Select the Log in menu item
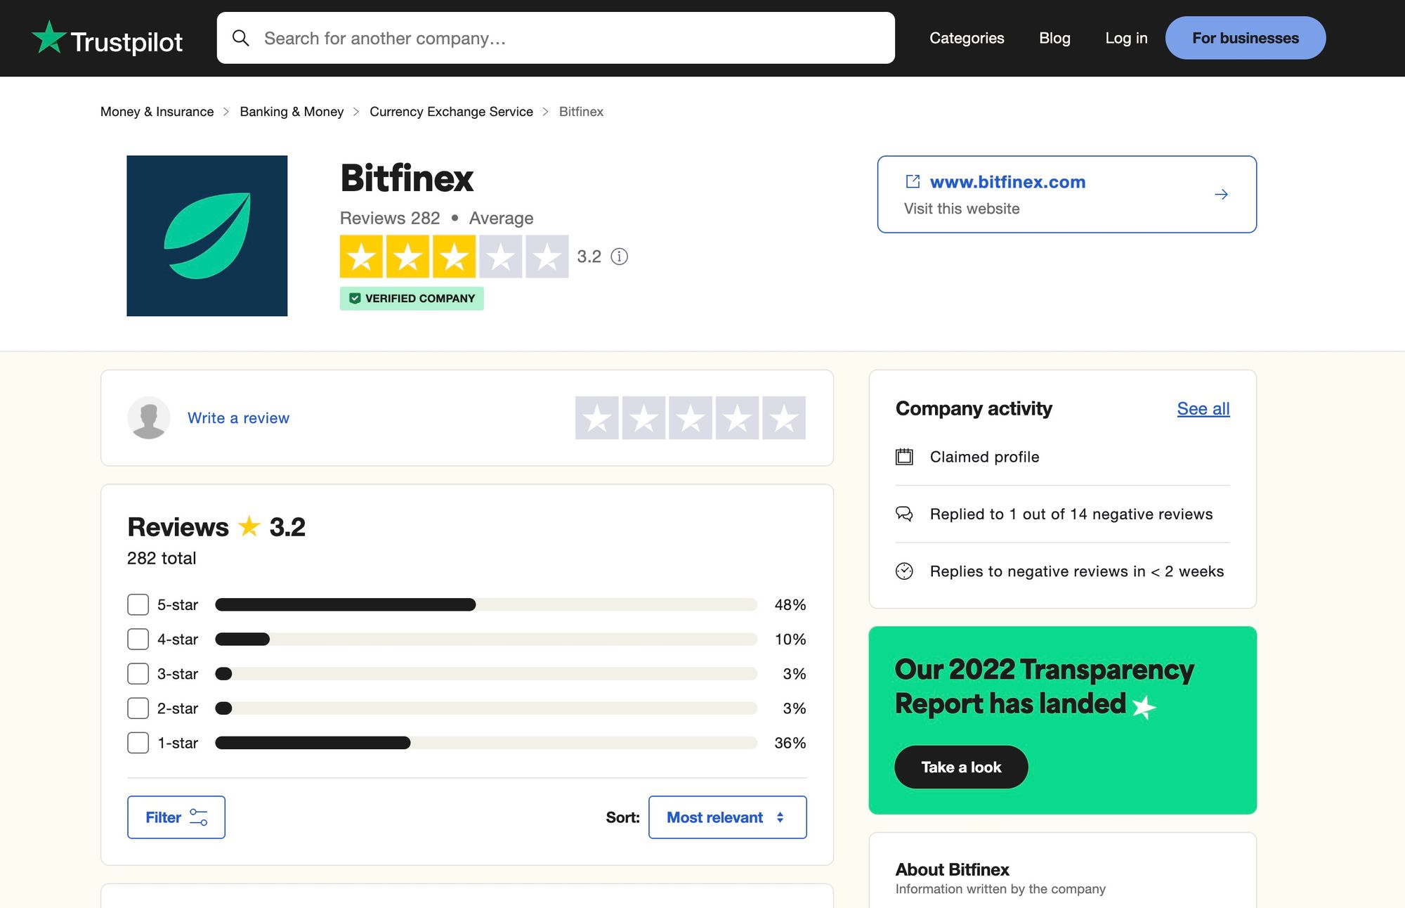Image resolution: width=1405 pixels, height=908 pixels. click(1125, 38)
